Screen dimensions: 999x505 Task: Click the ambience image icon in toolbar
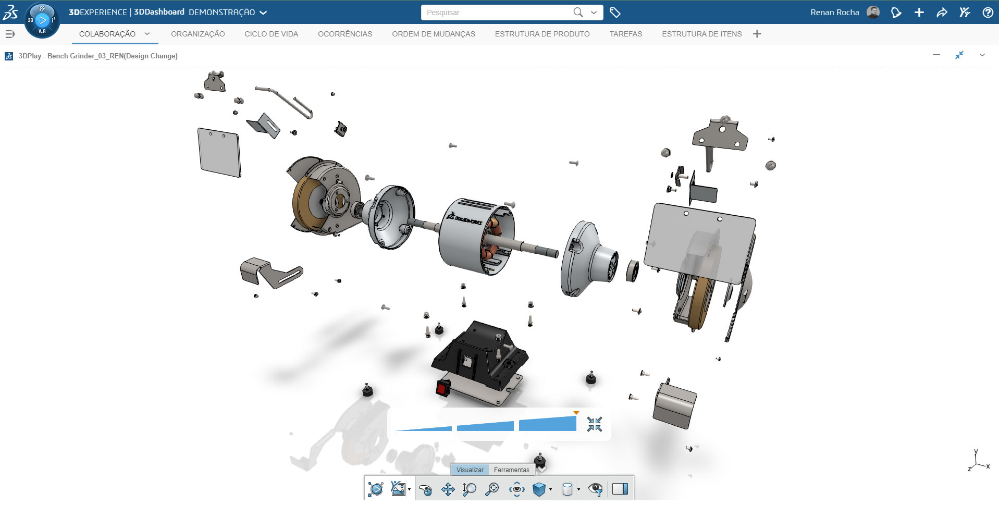(x=398, y=488)
